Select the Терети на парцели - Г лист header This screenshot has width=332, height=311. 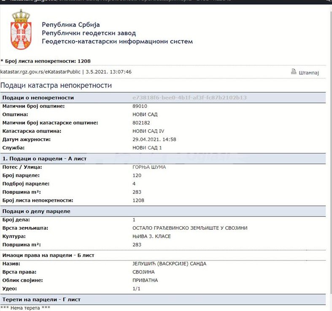(x=41, y=300)
